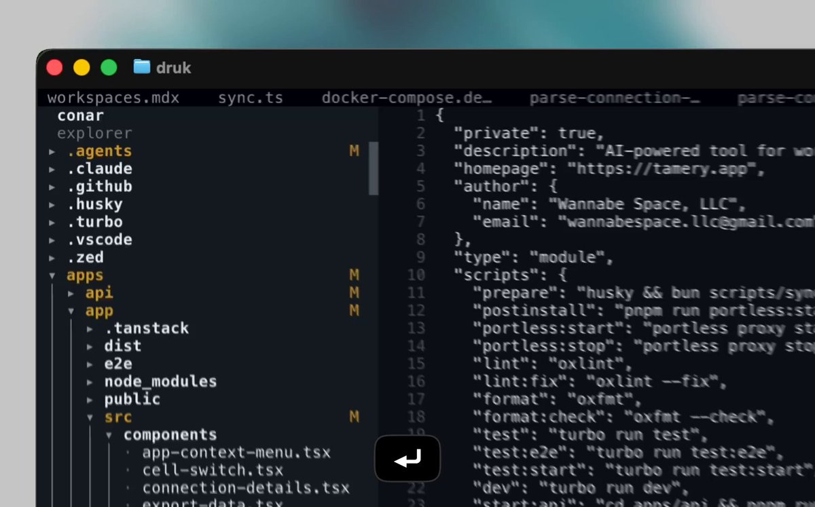This screenshot has height=507, width=815.
Task: Minimize the druk window with the yellow button
Action: (81, 67)
